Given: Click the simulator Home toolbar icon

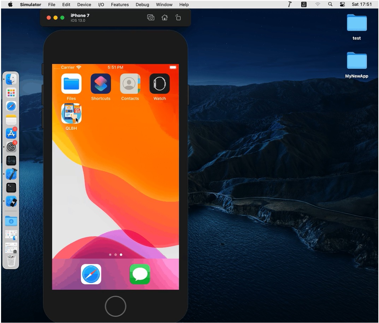Looking at the screenshot, I should (165, 18).
